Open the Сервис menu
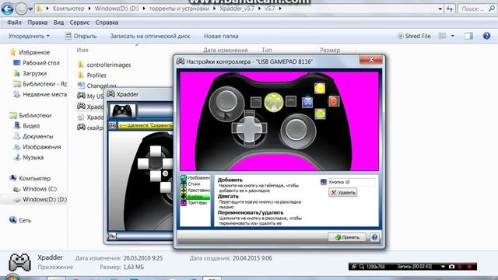 click(79, 23)
